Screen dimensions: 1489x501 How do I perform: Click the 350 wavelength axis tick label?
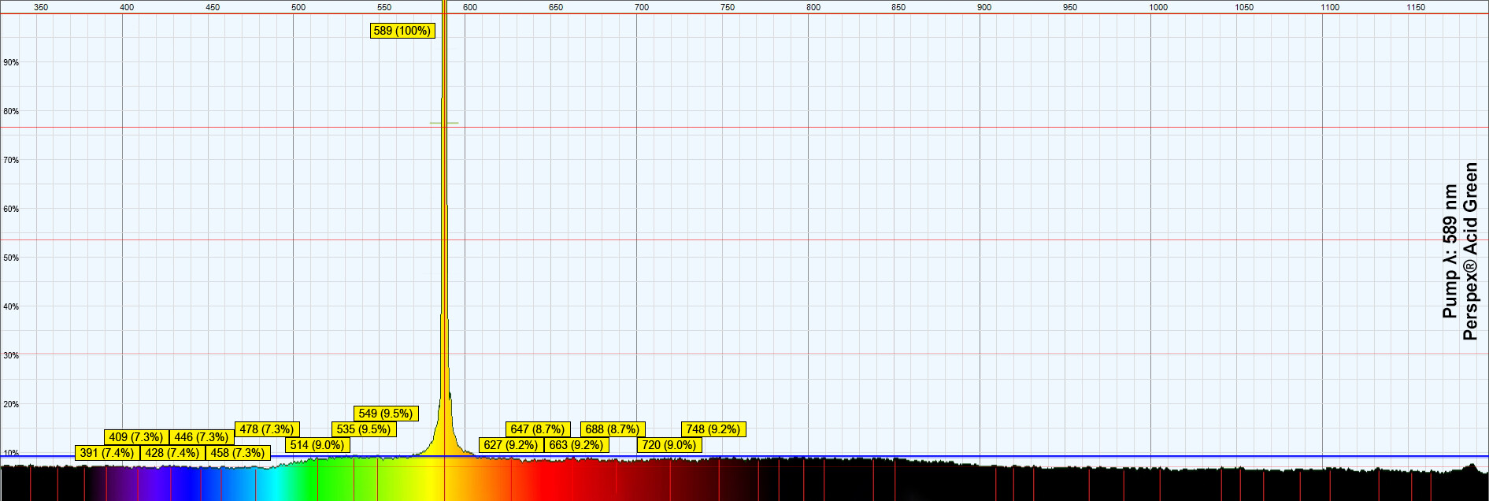click(41, 7)
